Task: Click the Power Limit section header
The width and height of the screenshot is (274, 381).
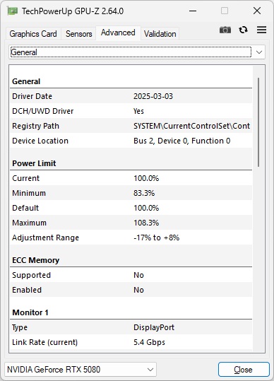Action: (x=34, y=163)
